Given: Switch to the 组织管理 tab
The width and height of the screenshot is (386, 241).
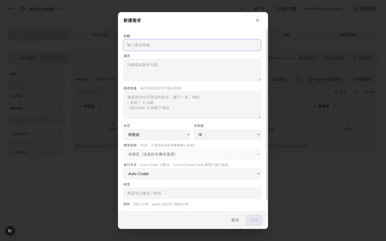Looking at the screenshot, I should pyautogui.click(x=347, y=35).
